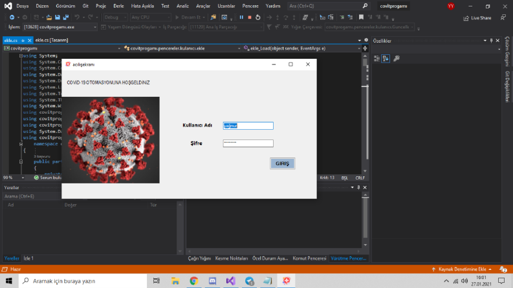Show properties in categorized view
This screenshot has height=288, width=513.
tap(377, 59)
